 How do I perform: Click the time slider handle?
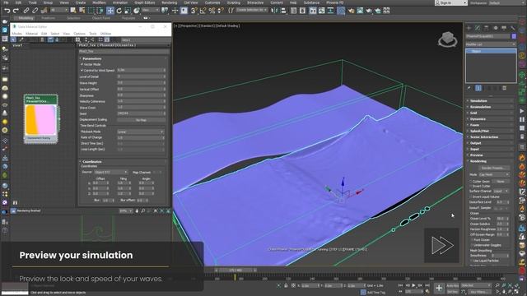pyautogui.click(x=236, y=270)
